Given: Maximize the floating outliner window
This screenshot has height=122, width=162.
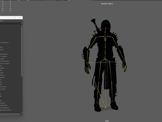Looking at the screenshot, I should pyautogui.click(x=15, y=18).
